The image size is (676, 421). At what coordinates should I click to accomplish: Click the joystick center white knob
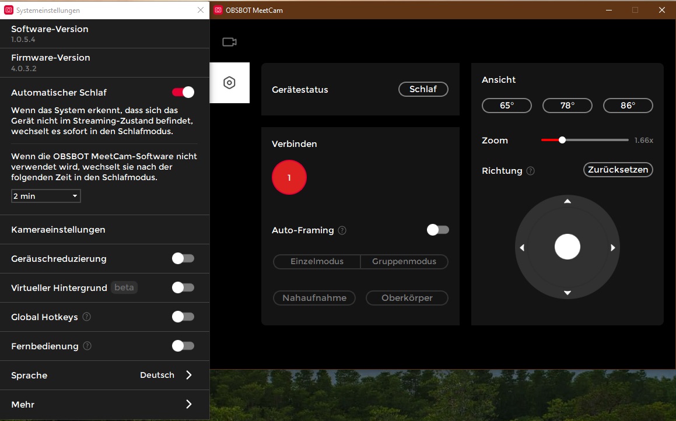[x=568, y=247]
